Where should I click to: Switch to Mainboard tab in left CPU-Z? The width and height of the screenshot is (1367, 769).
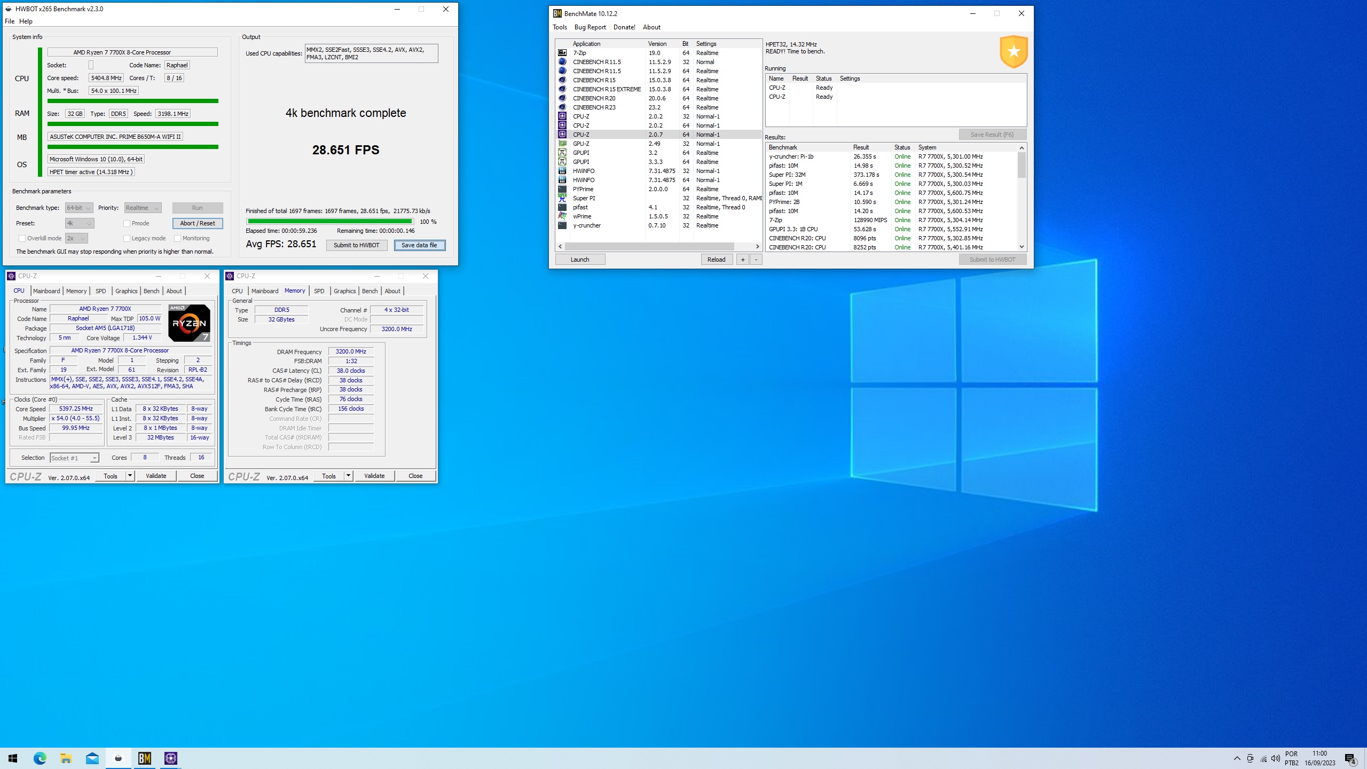[x=46, y=291]
